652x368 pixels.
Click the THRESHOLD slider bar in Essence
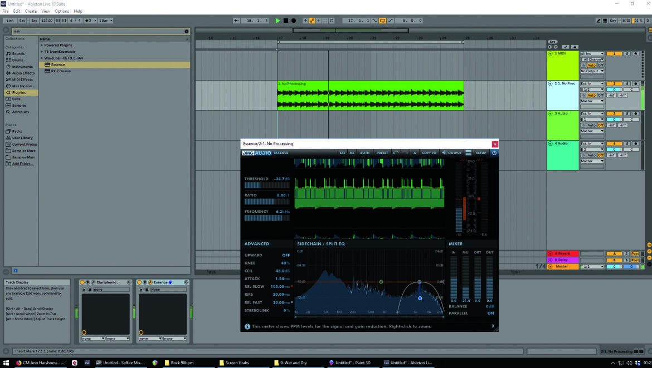266,186
